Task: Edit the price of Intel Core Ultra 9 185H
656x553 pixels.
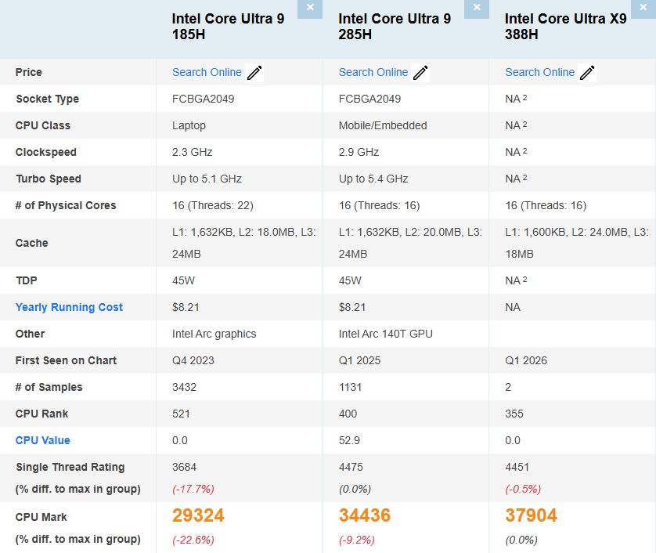Action: pyautogui.click(x=254, y=72)
